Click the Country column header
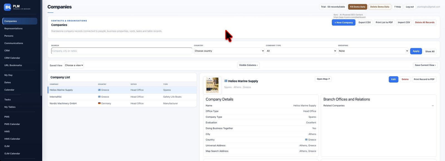 pos(102,84)
